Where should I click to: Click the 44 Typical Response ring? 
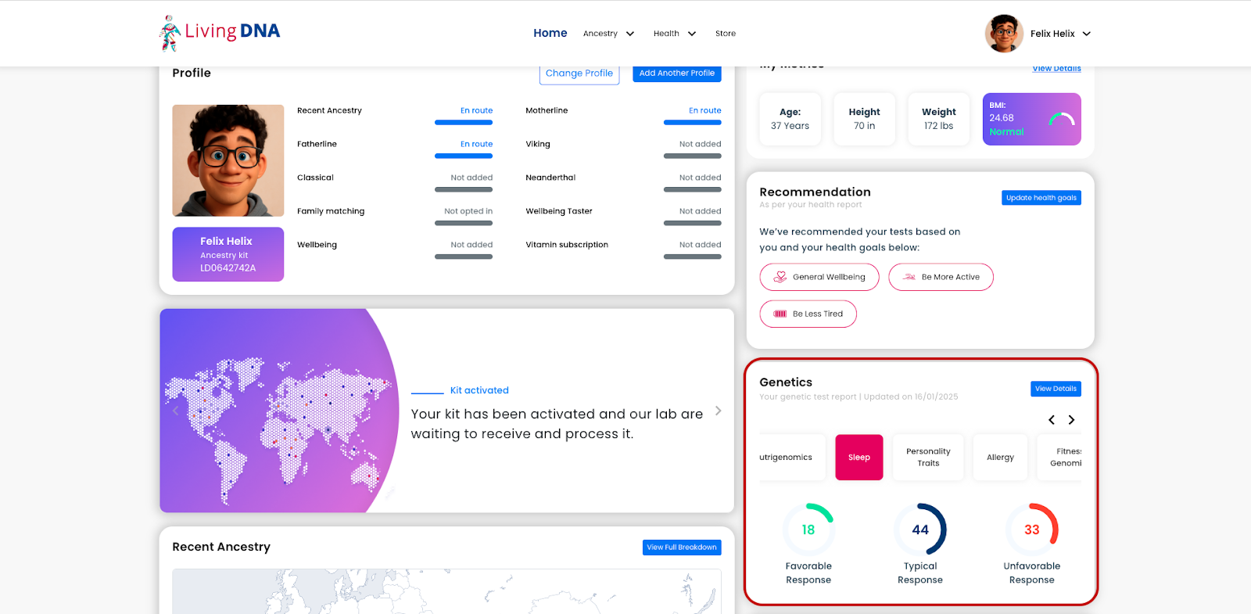click(x=920, y=530)
